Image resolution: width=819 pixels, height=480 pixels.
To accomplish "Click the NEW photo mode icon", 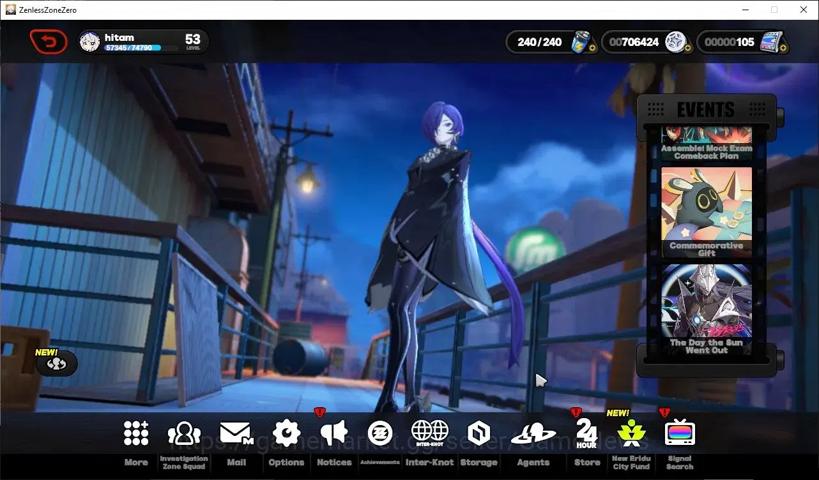I will click(x=57, y=364).
